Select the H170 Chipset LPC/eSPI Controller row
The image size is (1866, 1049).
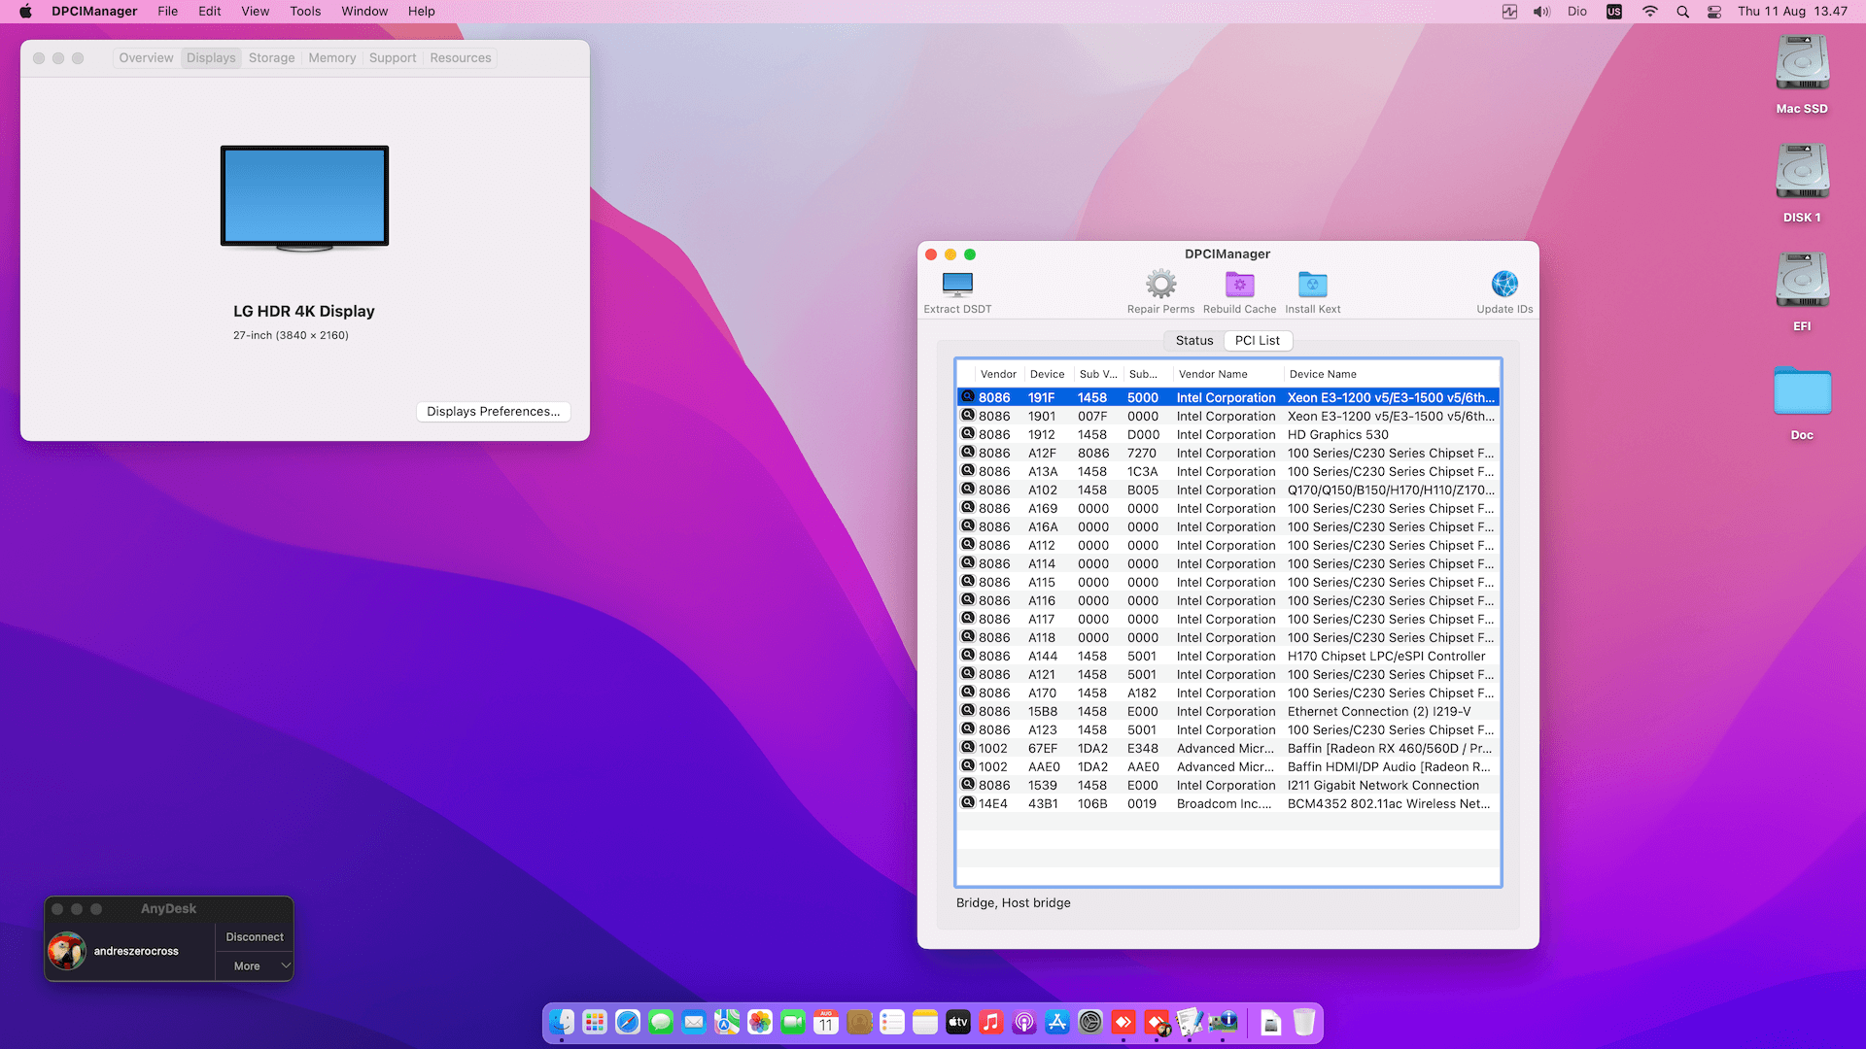(x=1228, y=657)
